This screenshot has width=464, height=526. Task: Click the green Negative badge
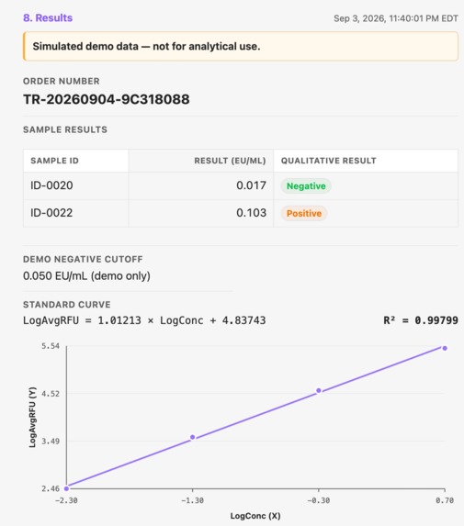coord(306,185)
